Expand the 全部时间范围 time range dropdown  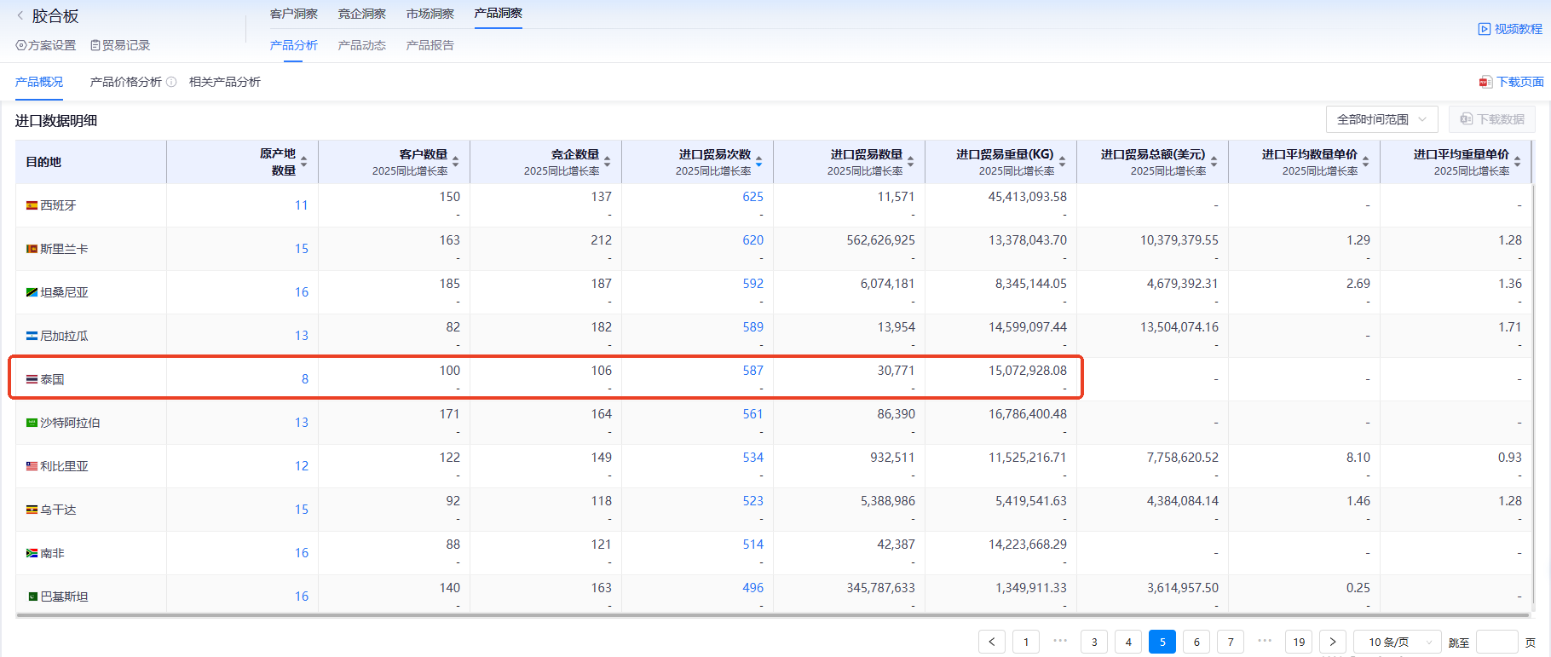click(x=1381, y=119)
